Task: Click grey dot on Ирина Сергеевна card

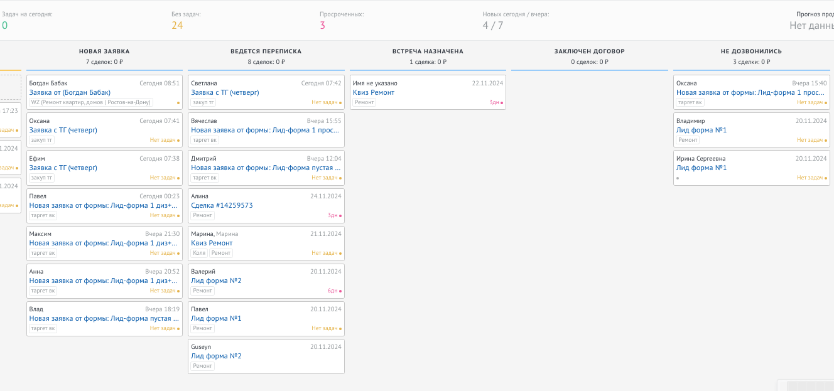Action: 678,178
